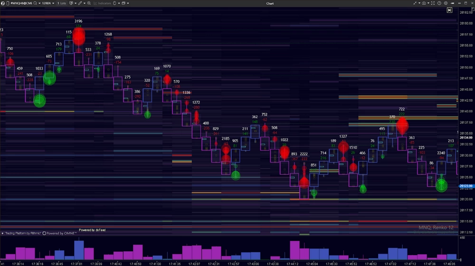The width and height of the screenshot is (475, 266).
Task: Toggle fullscreen with the four-arrows icon
Action: click(x=433, y=3)
